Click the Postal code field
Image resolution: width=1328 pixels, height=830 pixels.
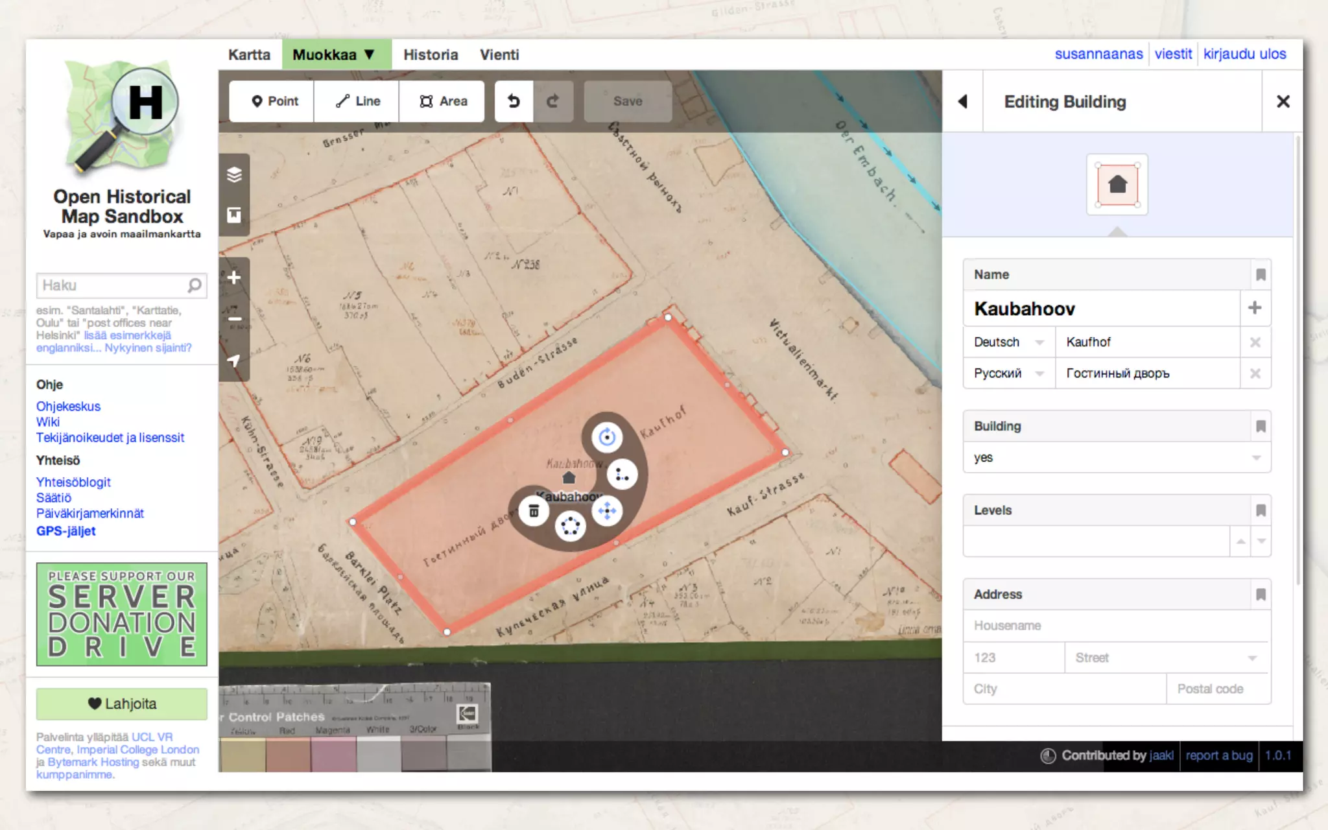[x=1219, y=689]
